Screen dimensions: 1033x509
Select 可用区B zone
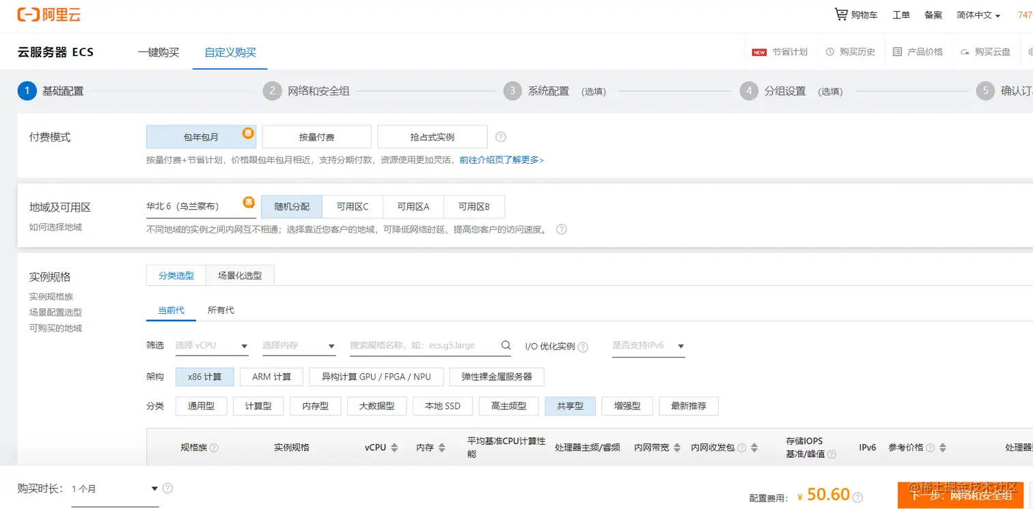474,207
